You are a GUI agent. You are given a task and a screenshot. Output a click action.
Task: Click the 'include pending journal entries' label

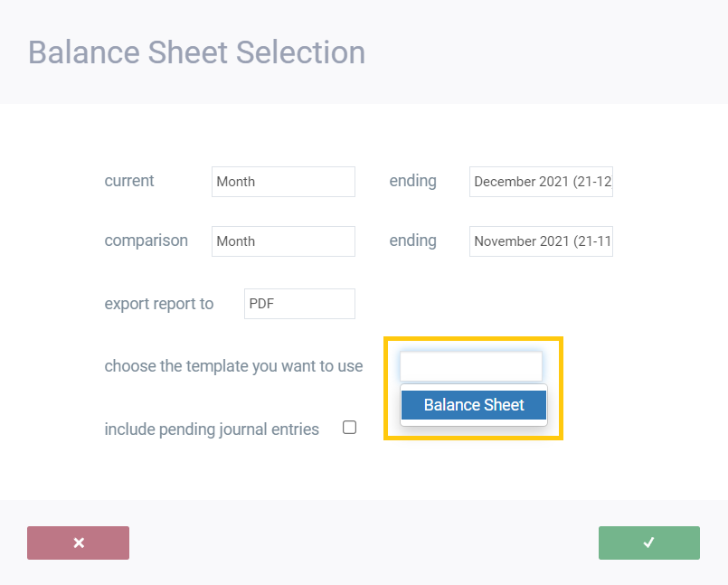212,429
